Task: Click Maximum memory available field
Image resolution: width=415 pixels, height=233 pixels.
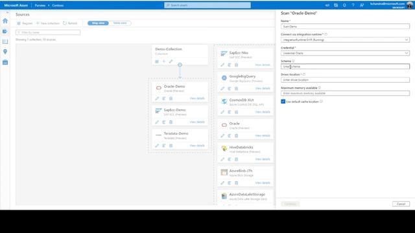Action: (345, 93)
